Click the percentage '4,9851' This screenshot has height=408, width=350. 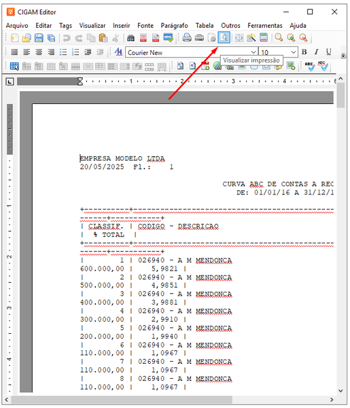click(164, 285)
